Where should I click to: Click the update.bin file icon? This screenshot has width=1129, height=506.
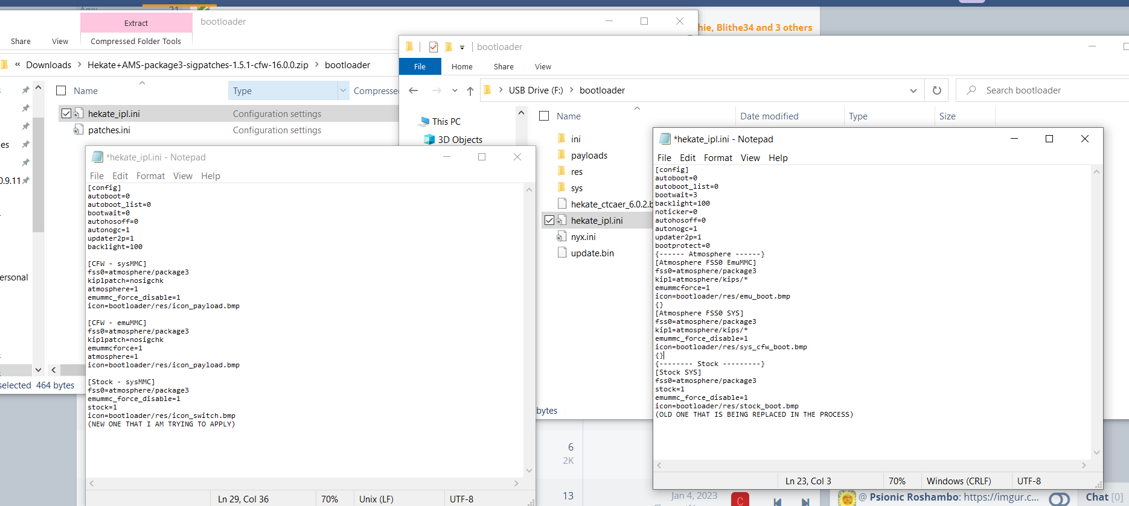[x=562, y=253]
